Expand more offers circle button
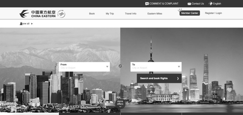The height and width of the screenshot is (115, 243). point(120,104)
